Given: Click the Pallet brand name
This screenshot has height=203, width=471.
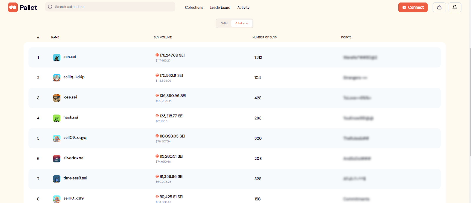Looking at the screenshot, I should click(x=28, y=8).
